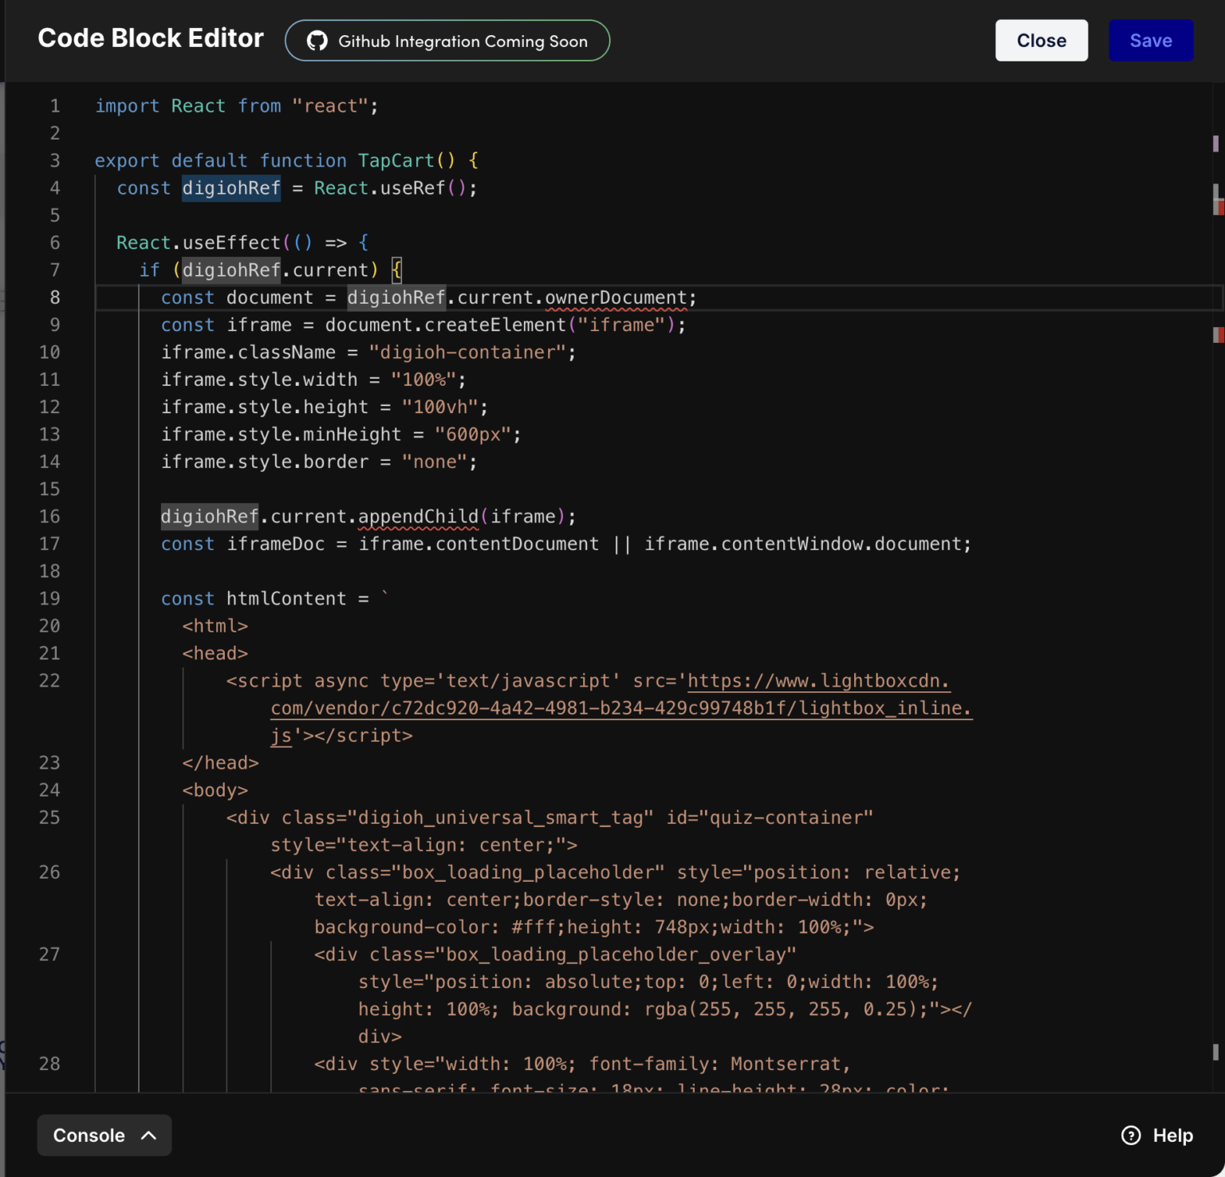Click the GitHub logo icon in the header

pos(317,41)
